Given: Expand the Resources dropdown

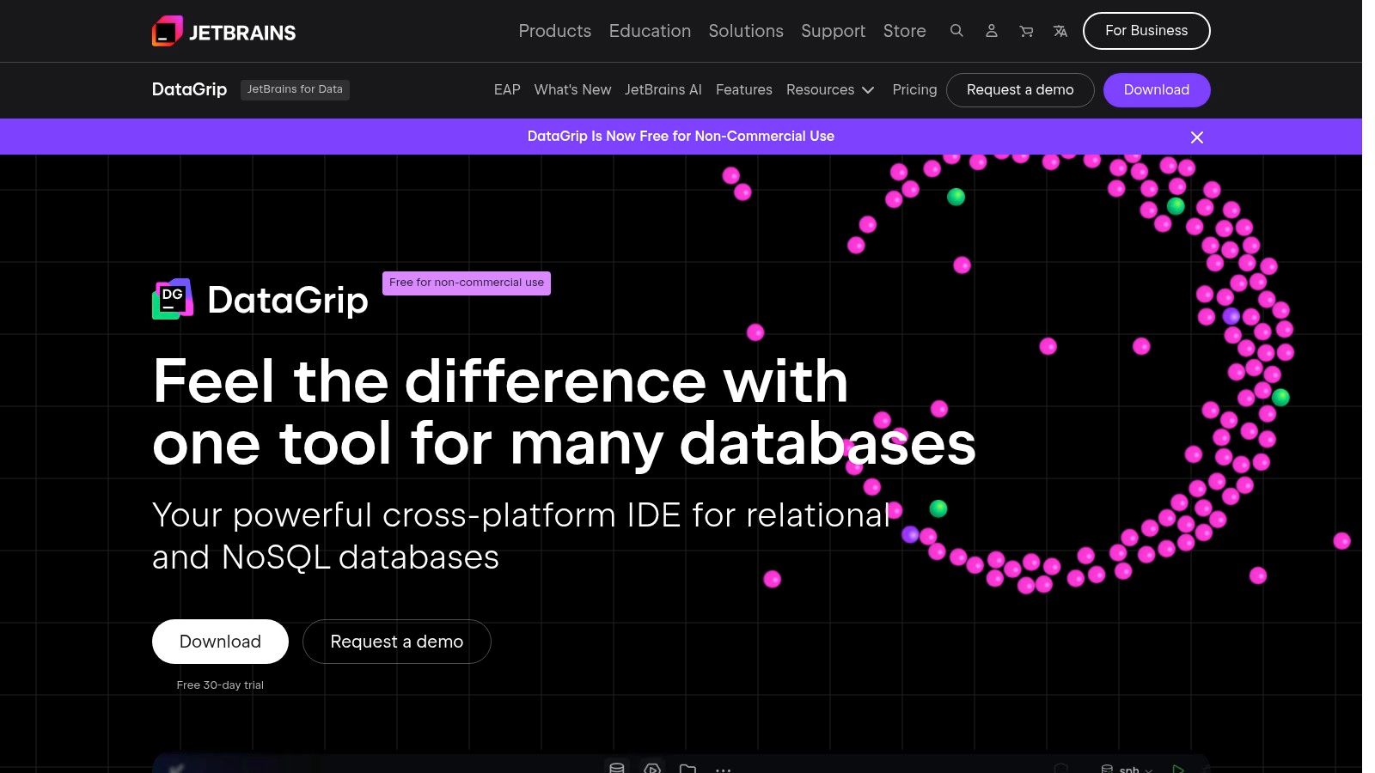Looking at the screenshot, I should pyautogui.click(x=830, y=89).
